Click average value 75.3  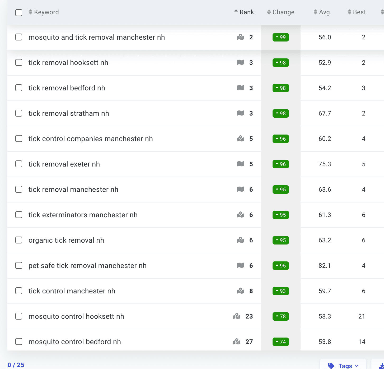pos(325,164)
